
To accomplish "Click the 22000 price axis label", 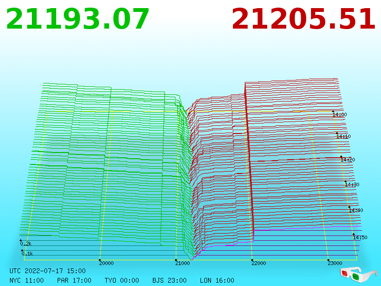I will (259, 263).
